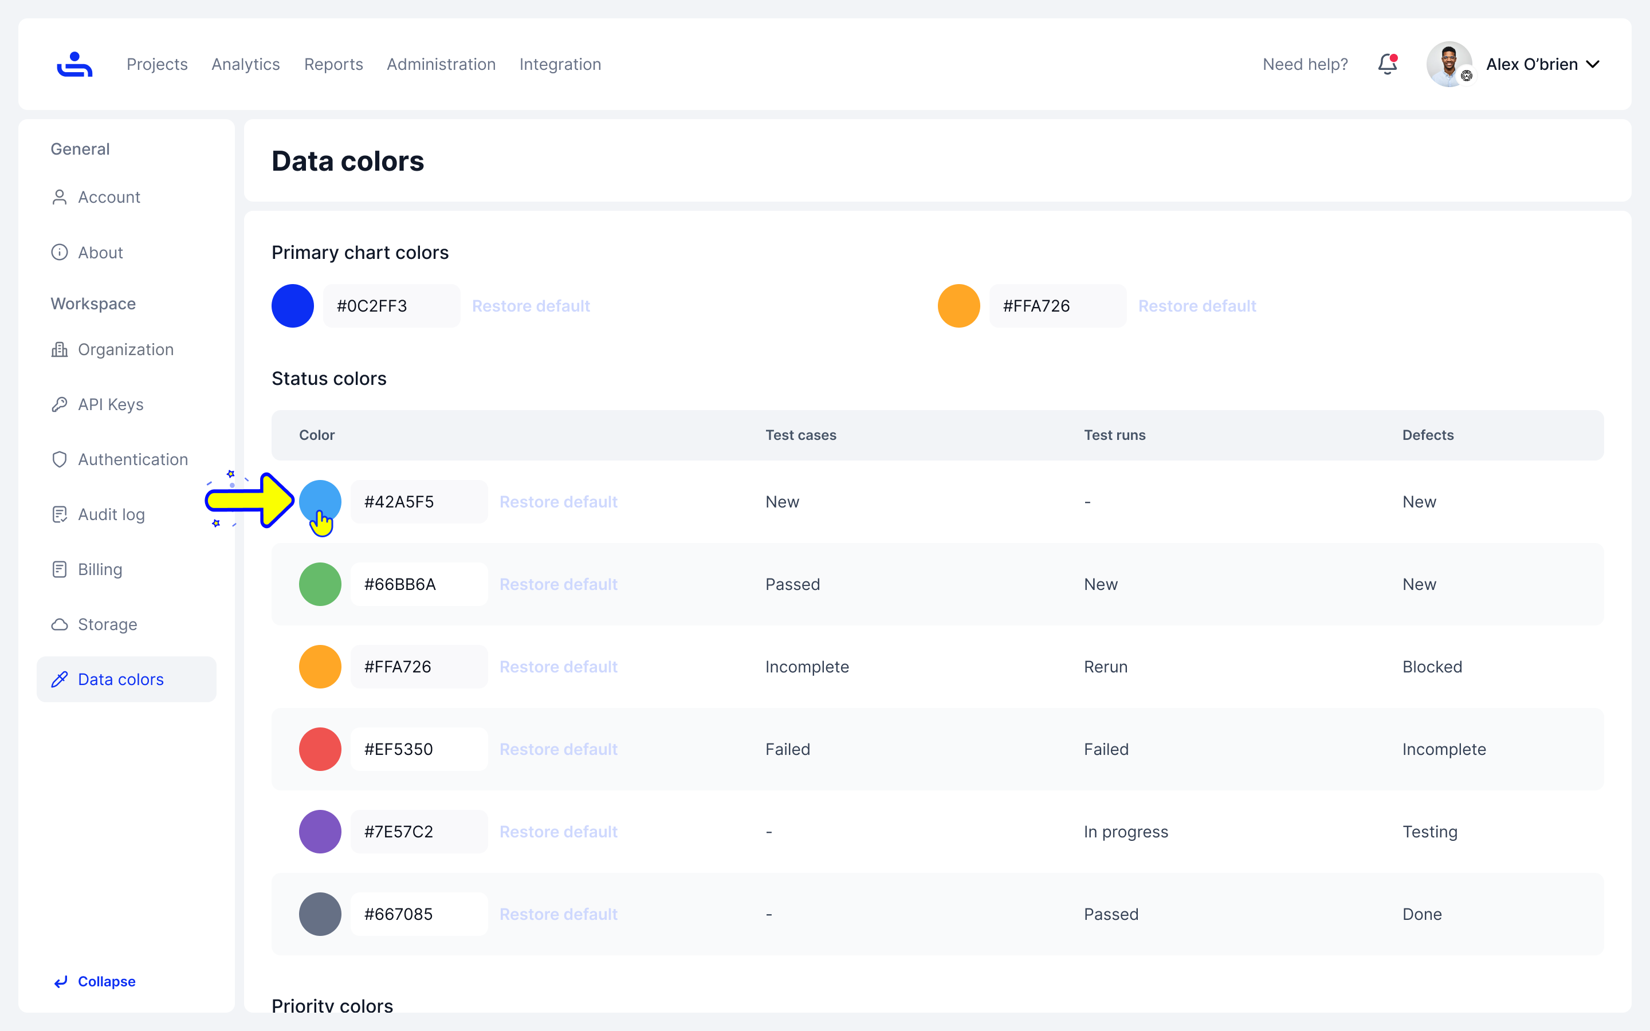Click the Storage cloud icon

click(x=60, y=624)
